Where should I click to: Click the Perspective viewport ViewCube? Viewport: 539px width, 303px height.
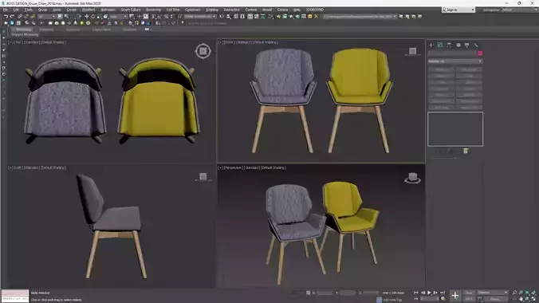tap(412, 178)
